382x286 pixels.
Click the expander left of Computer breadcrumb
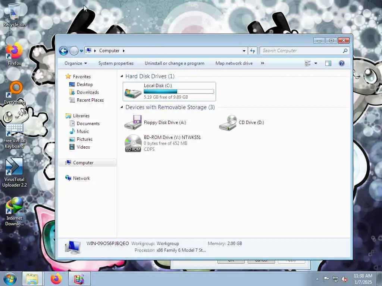[x=95, y=51]
